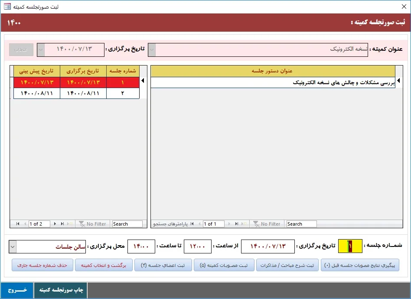This screenshot has width=411, height=299.
Task: Click حذف شماره جلسه جاری button
Action: tap(42, 265)
